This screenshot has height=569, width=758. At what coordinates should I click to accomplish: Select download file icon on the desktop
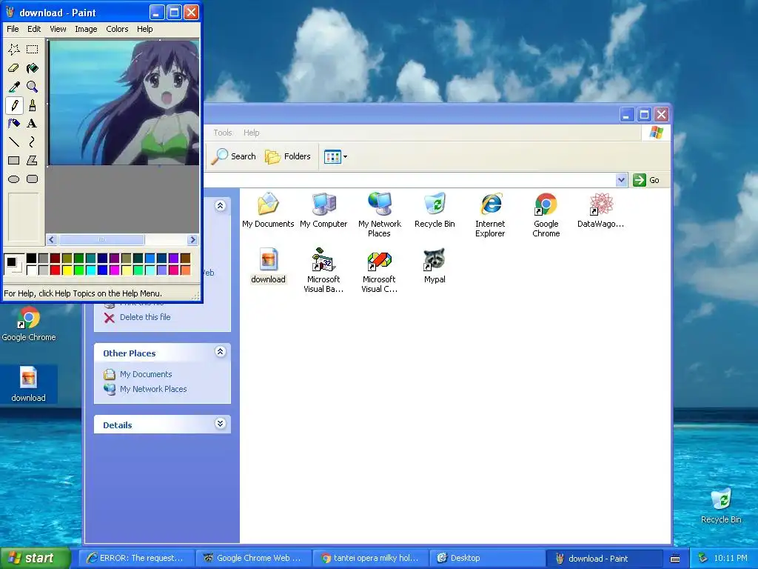coord(29,385)
